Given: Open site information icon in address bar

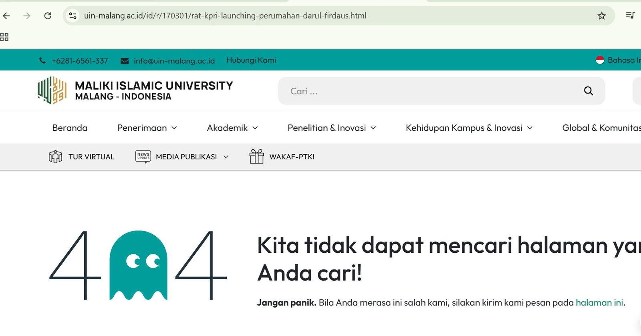Looking at the screenshot, I should click(73, 16).
